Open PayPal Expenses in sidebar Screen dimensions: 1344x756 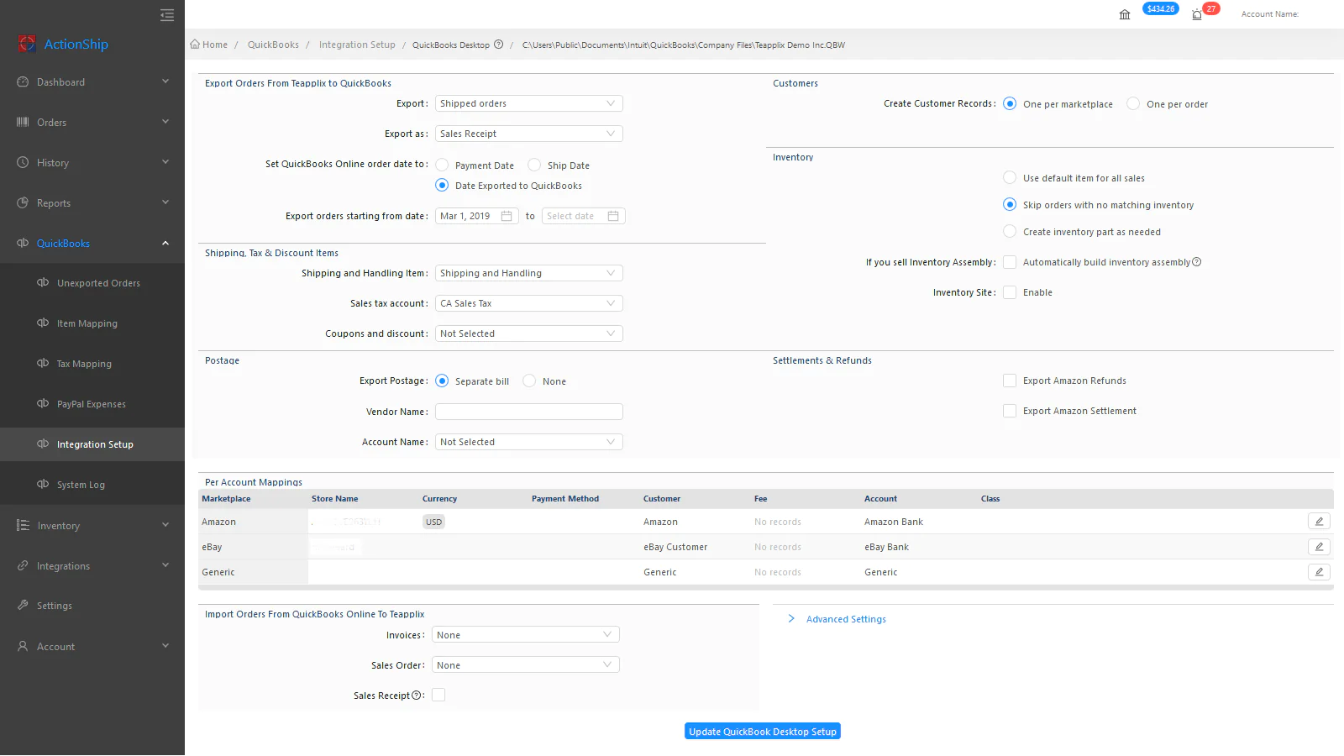(x=92, y=404)
